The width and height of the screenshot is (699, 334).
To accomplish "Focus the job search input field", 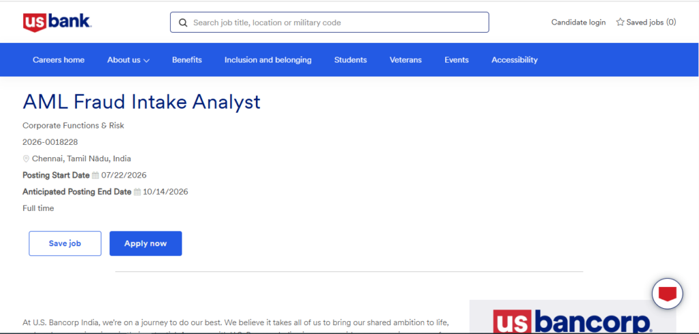I will (330, 23).
